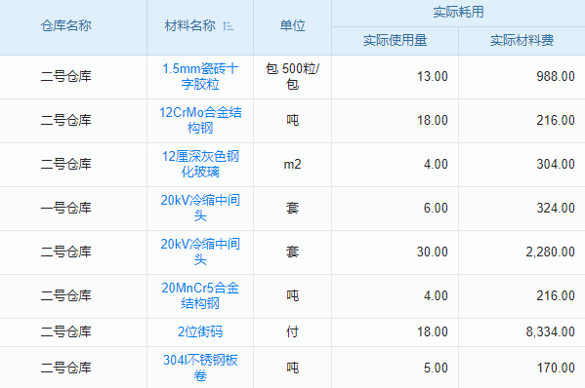Open the 12CrMo合金结构钢 material link
Viewport: 585px width, 388px height.
(200, 120)
